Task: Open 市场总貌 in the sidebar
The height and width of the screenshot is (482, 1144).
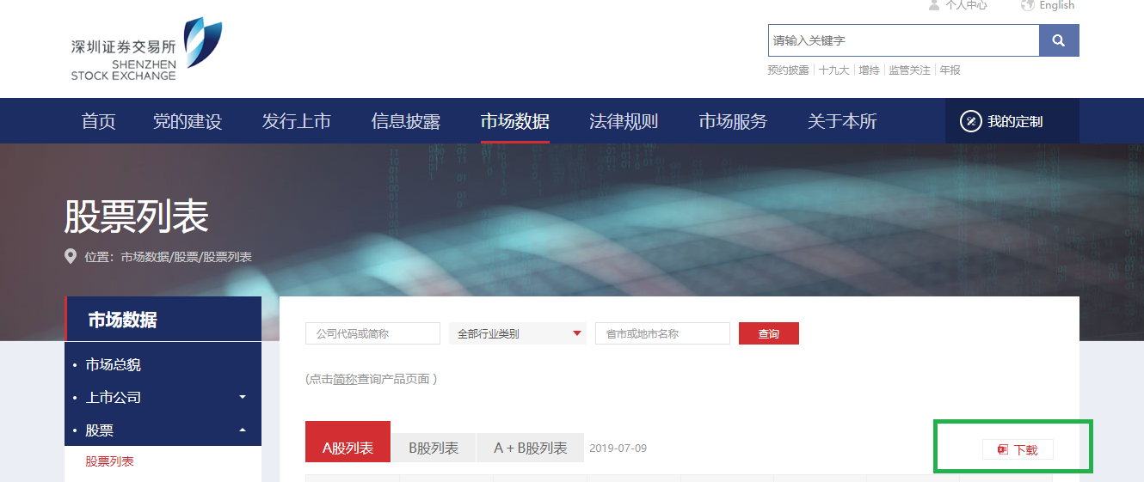Action: 113,365
